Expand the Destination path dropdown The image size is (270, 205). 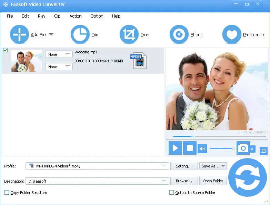click(164, 181)
